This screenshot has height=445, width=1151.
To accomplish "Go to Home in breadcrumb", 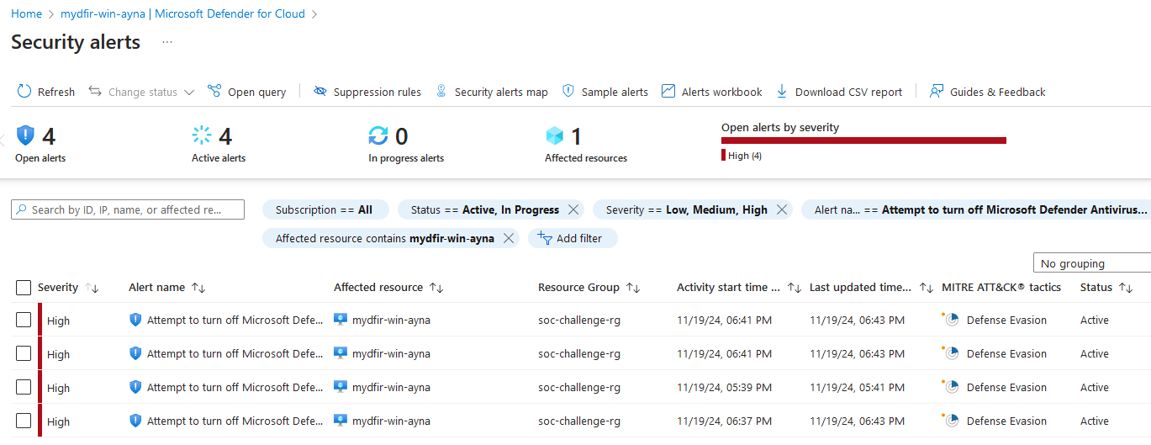I will point(26,14).
